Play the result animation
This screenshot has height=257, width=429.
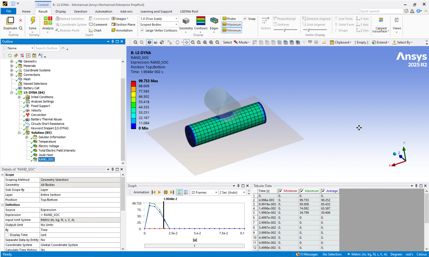tap(159, 192)
